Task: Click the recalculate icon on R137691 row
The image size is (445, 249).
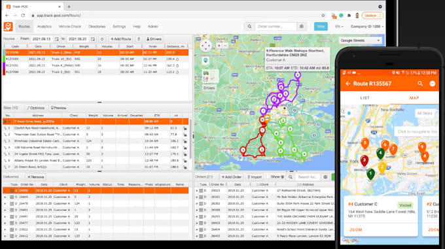Action: coord(177,65)
